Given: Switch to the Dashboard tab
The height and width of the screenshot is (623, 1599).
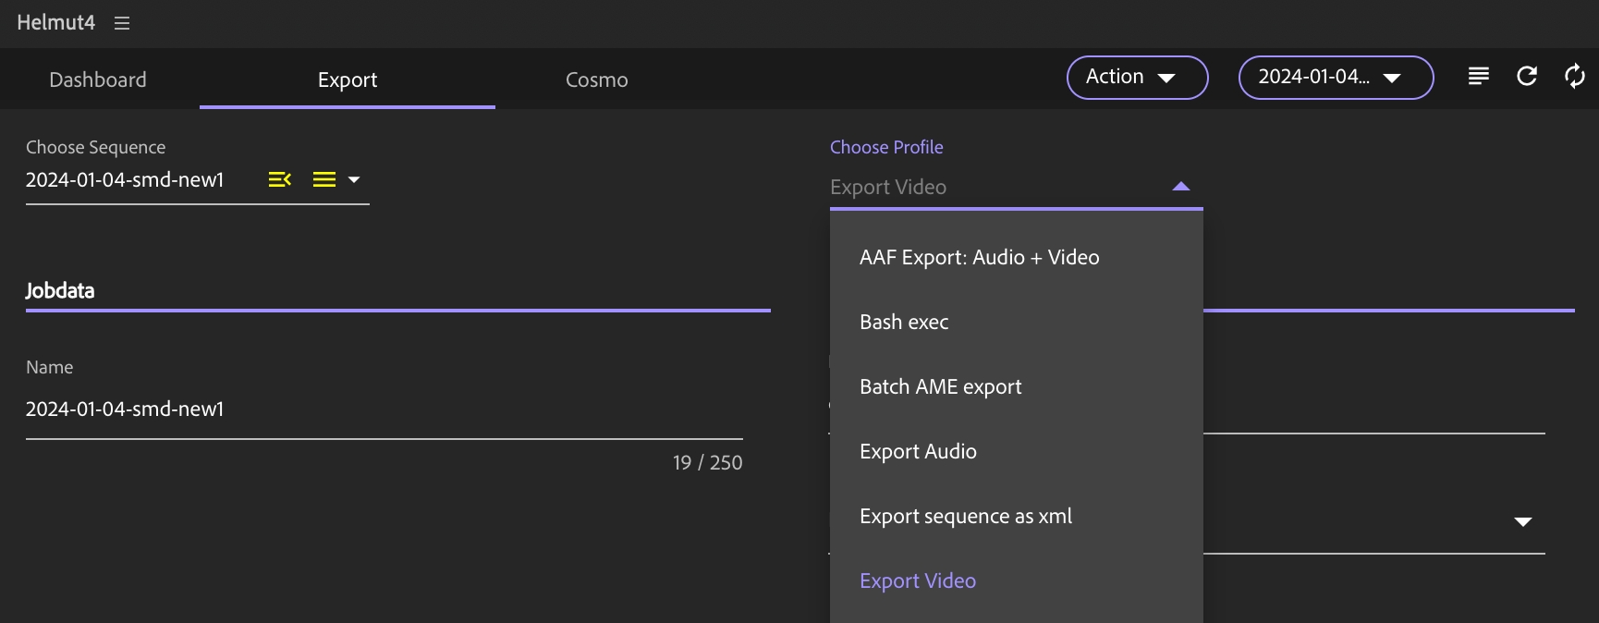Looking at the screenshot, I should click(x=98, y=80).
